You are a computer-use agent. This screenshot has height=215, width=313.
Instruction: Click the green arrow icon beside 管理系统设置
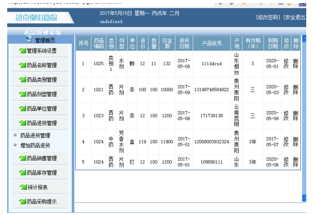[x=23, y=51]
